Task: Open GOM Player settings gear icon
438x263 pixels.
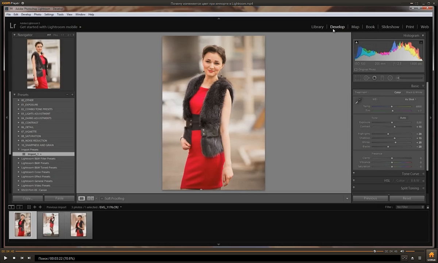Action: pos(23,3)
